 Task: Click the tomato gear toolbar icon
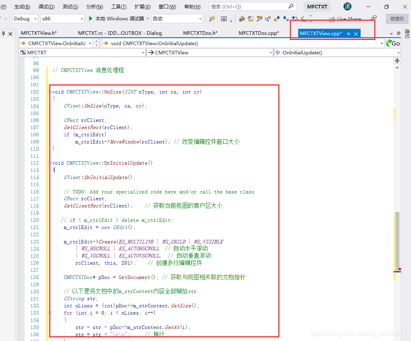tap(241, 19)
